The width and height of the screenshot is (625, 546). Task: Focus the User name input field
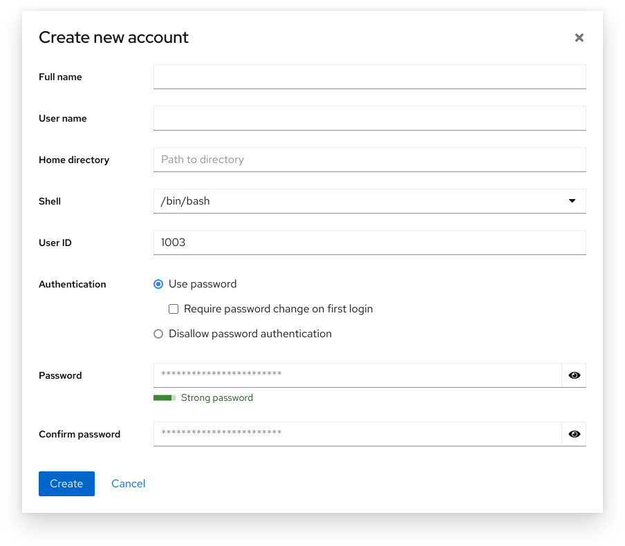click(369, 118)
